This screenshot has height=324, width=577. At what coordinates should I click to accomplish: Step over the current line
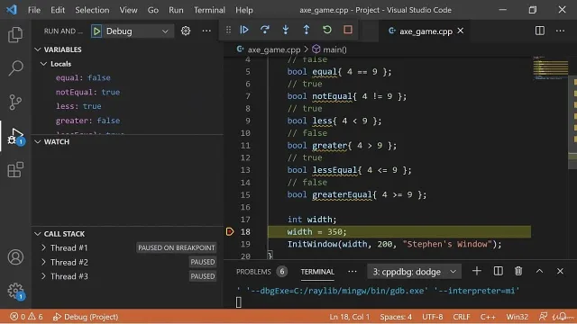point(264,30)
